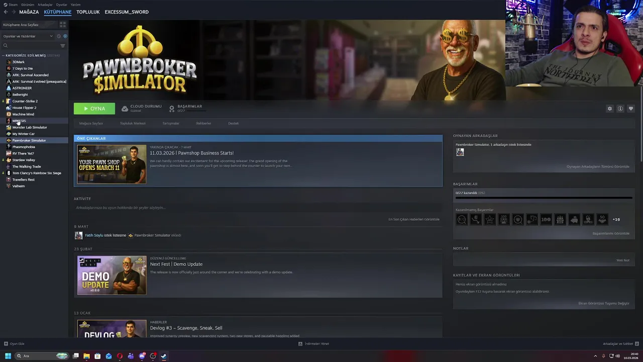Switch to the TOPLULUK tab
Screen dimensions: 643x362
[88, 12]
